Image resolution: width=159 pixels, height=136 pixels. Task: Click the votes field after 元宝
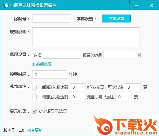(x=123, y=97)
